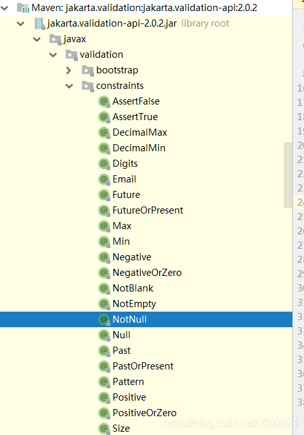Collapse the javax package chevron
Screen dimensions: 304x435
click(x=36, y=40)
